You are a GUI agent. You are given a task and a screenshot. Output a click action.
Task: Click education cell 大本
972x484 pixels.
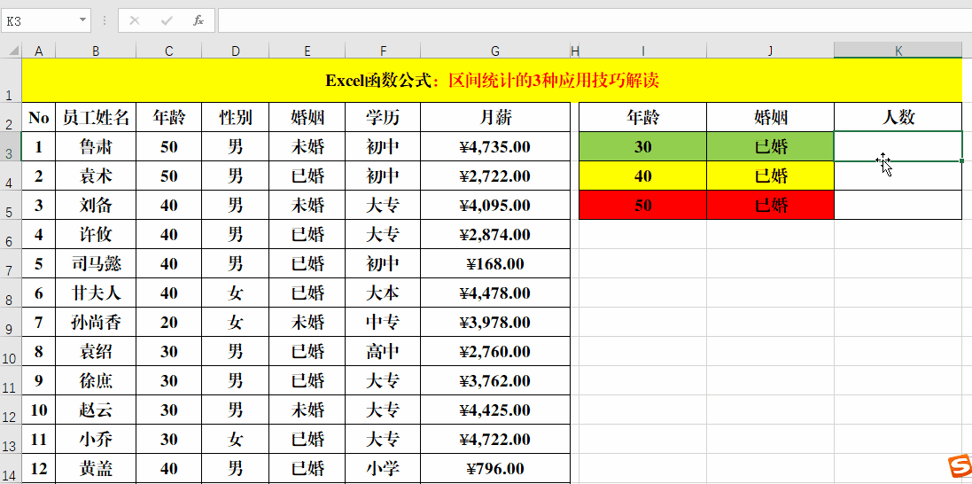(383, 293)
